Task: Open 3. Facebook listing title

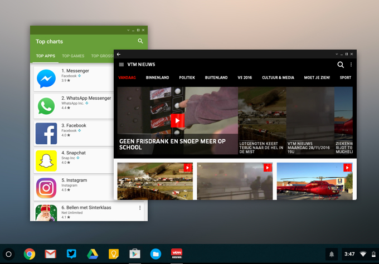Action: pos(74,125)
